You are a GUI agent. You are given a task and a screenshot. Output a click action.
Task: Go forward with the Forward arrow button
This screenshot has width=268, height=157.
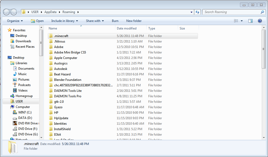click(x=14, y=12)
